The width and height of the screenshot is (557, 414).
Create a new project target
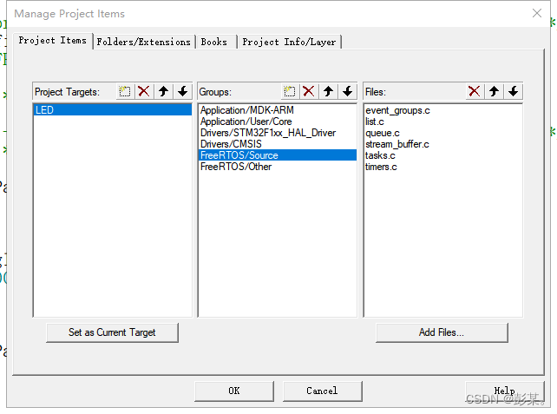(x=125, y=92)
